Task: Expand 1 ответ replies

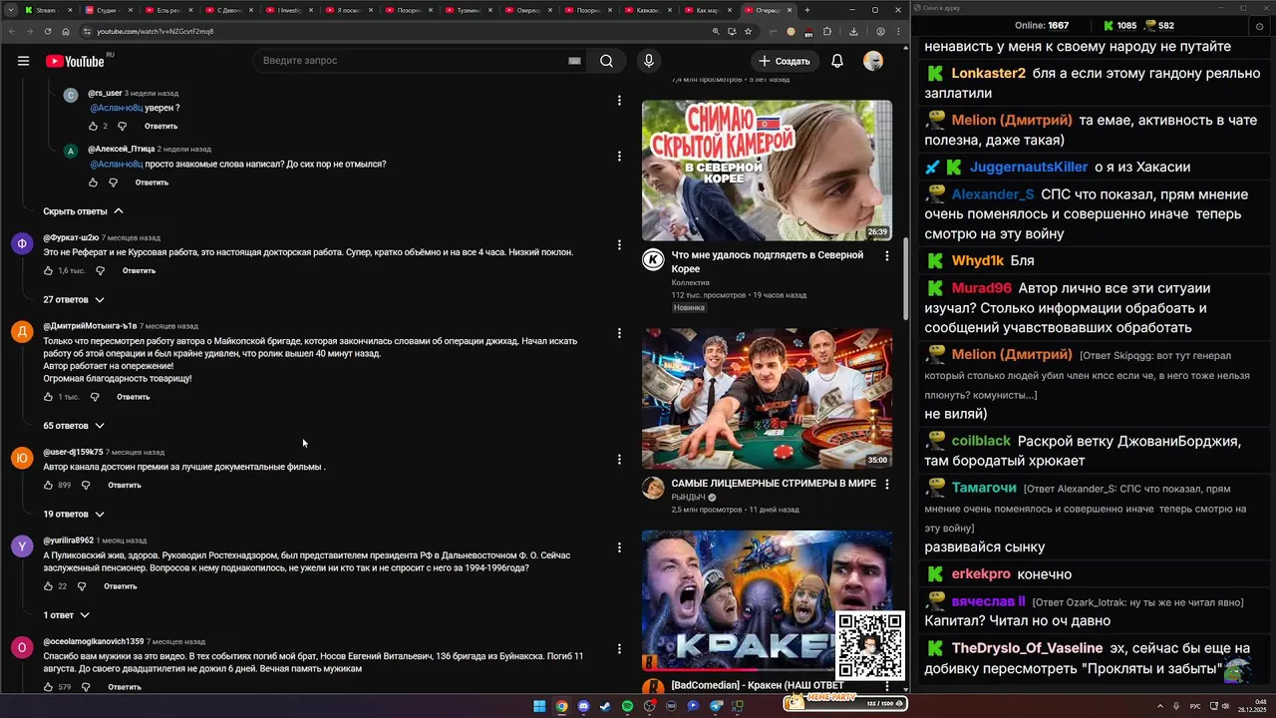Action: click(67, 615)
